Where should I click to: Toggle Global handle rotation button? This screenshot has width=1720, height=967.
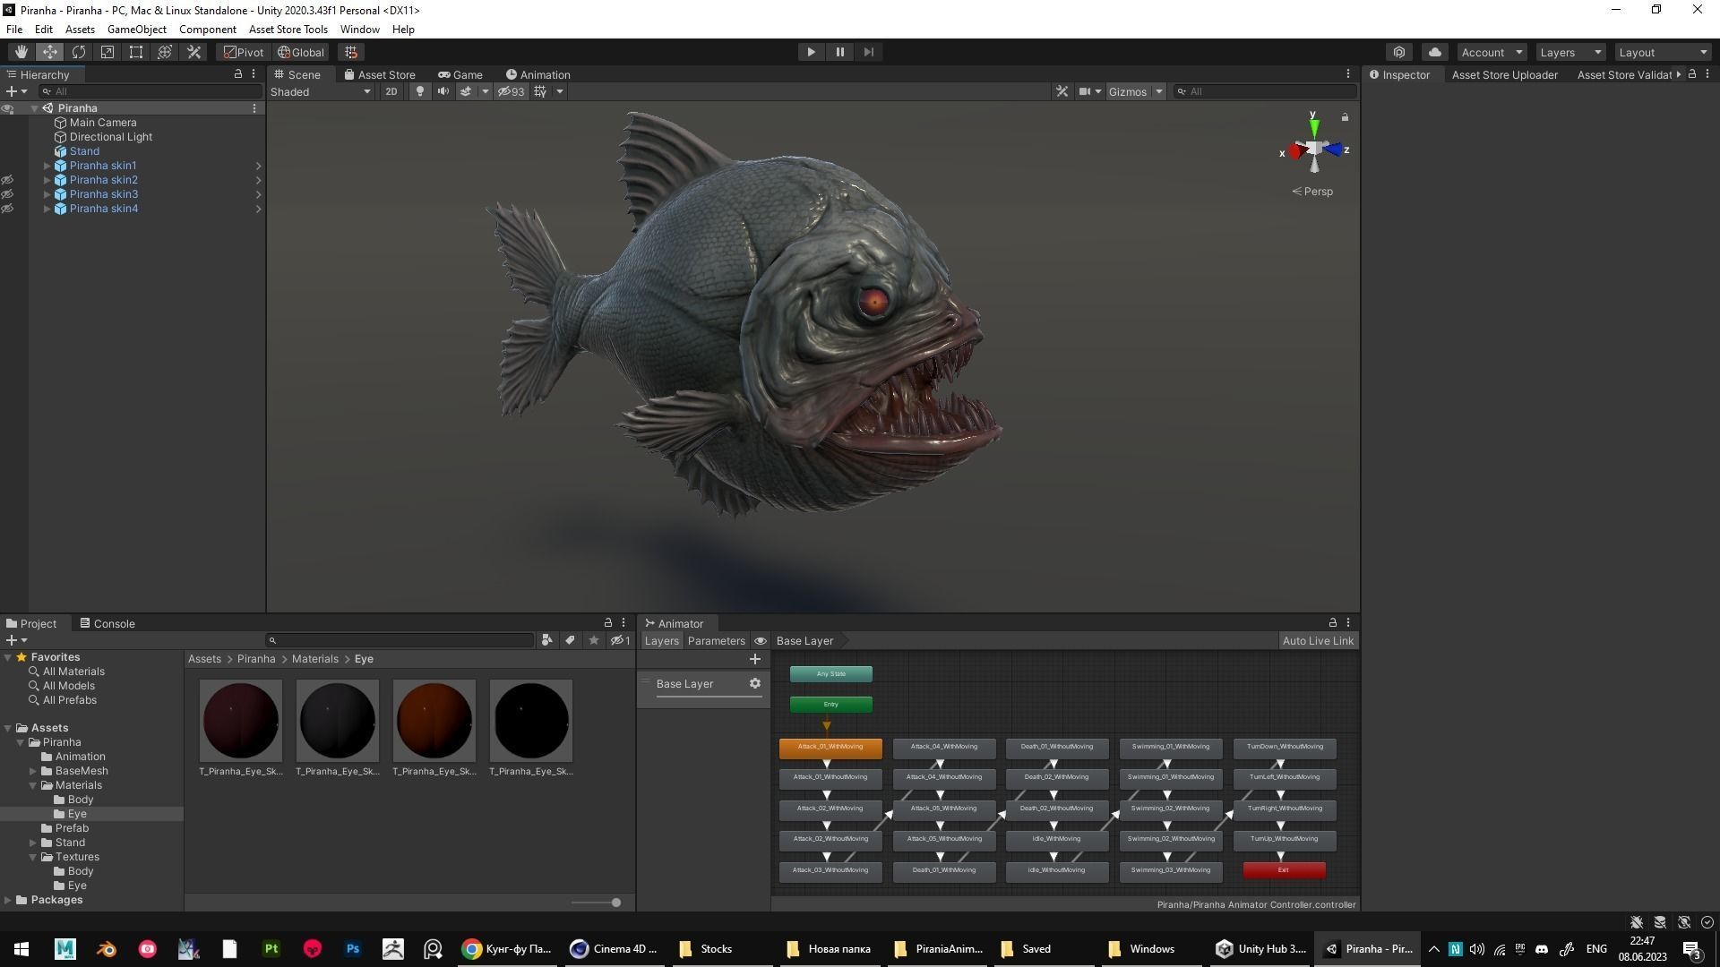coord(301,52)
